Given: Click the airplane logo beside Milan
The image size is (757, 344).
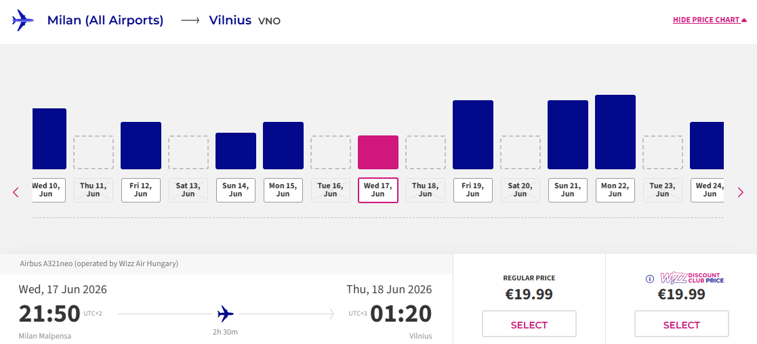Looking at the screenshot, I should 23,20.
